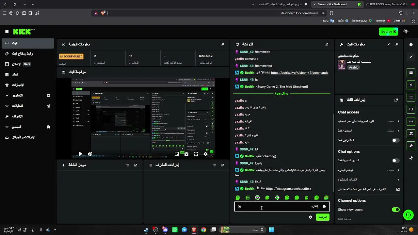This screenshot has height=235, width=418.
Task: Pop out the إجراءات المشرف panel
Action: click(x=222, y=165)
